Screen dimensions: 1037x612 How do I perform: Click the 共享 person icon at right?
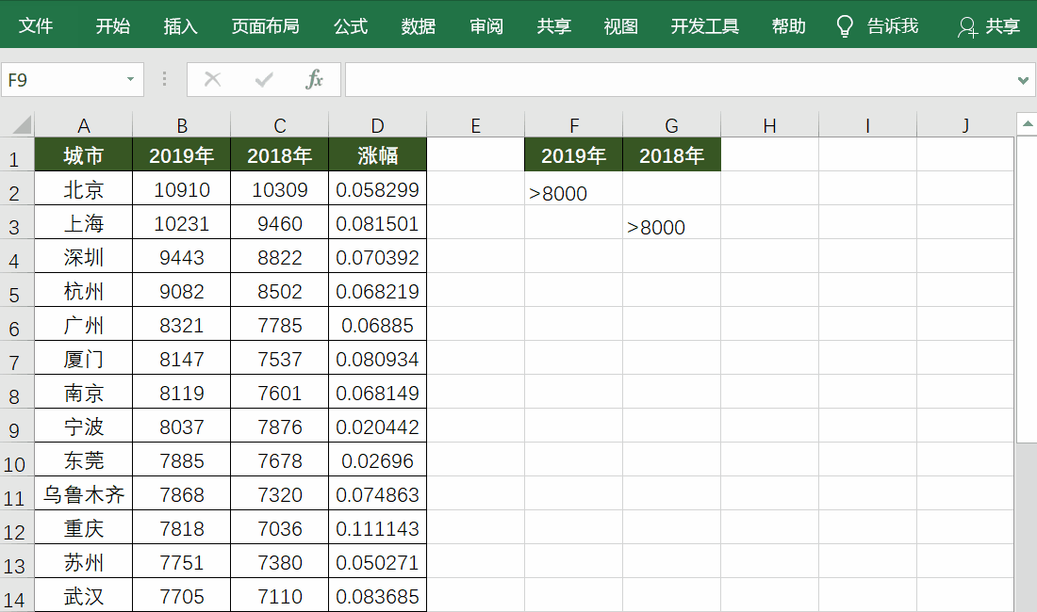coord(967,27)
